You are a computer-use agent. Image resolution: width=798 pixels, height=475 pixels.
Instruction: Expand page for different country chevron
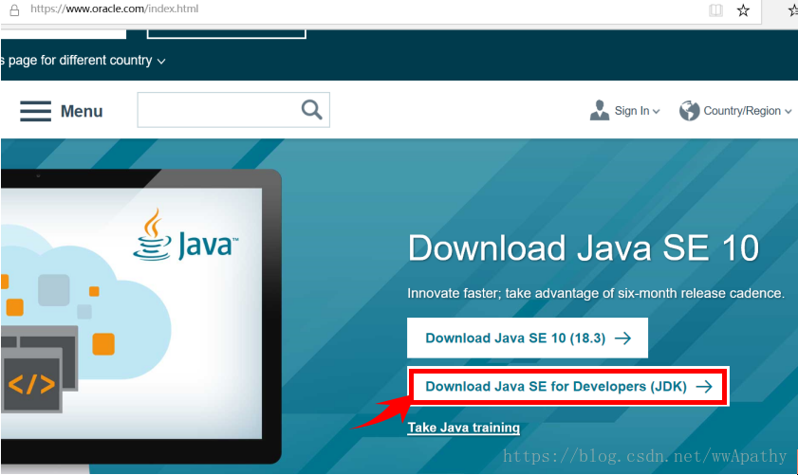[x=161, y=62]
